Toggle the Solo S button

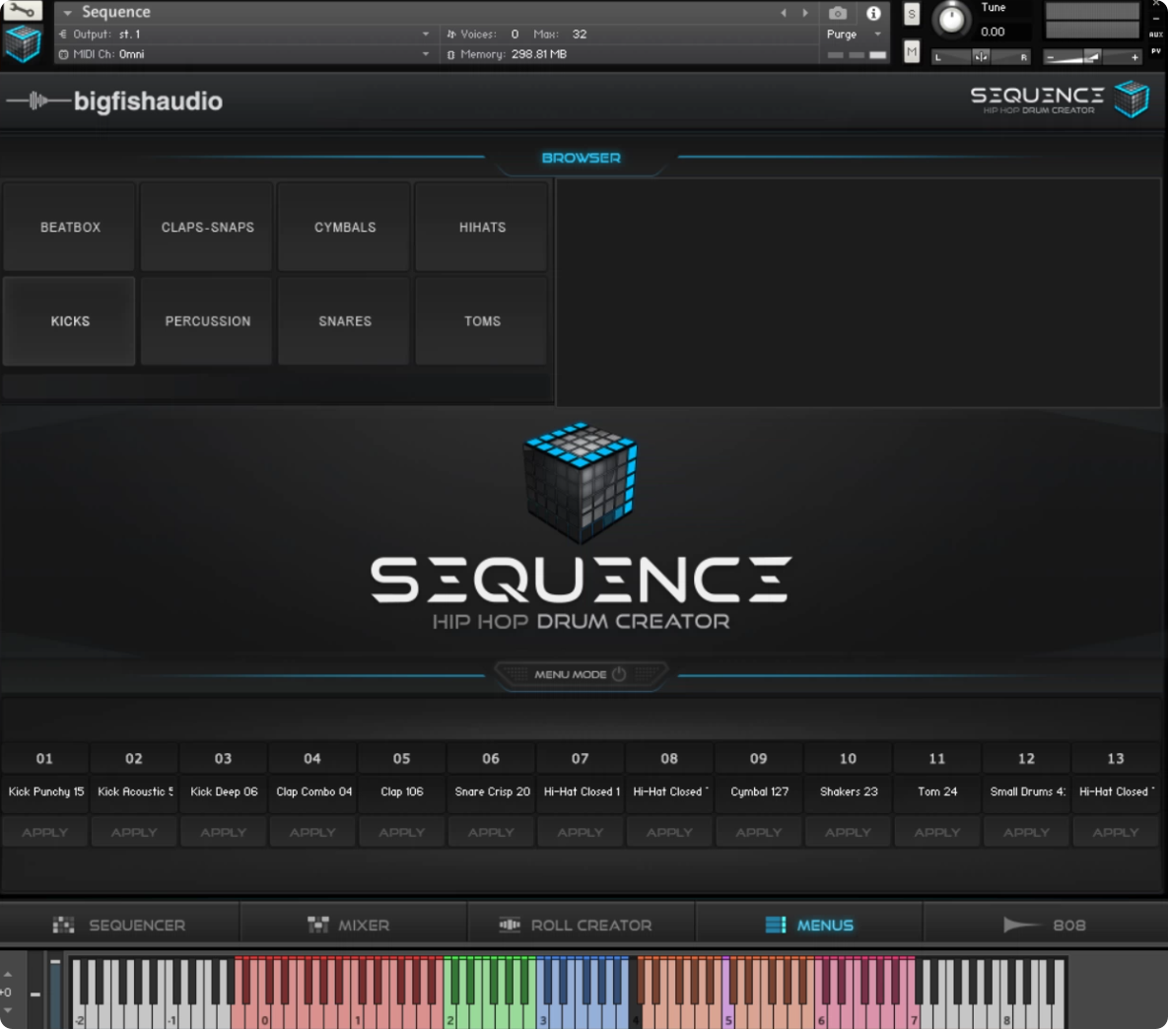pos(911,14)
